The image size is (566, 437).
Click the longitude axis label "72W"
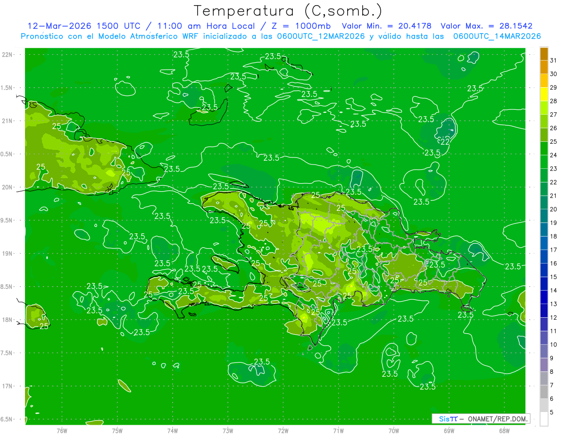coord(283,431)
